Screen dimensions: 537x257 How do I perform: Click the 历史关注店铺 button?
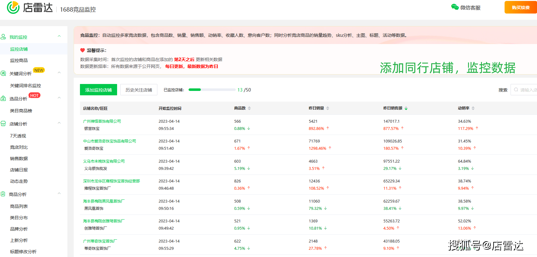(139, 90)
